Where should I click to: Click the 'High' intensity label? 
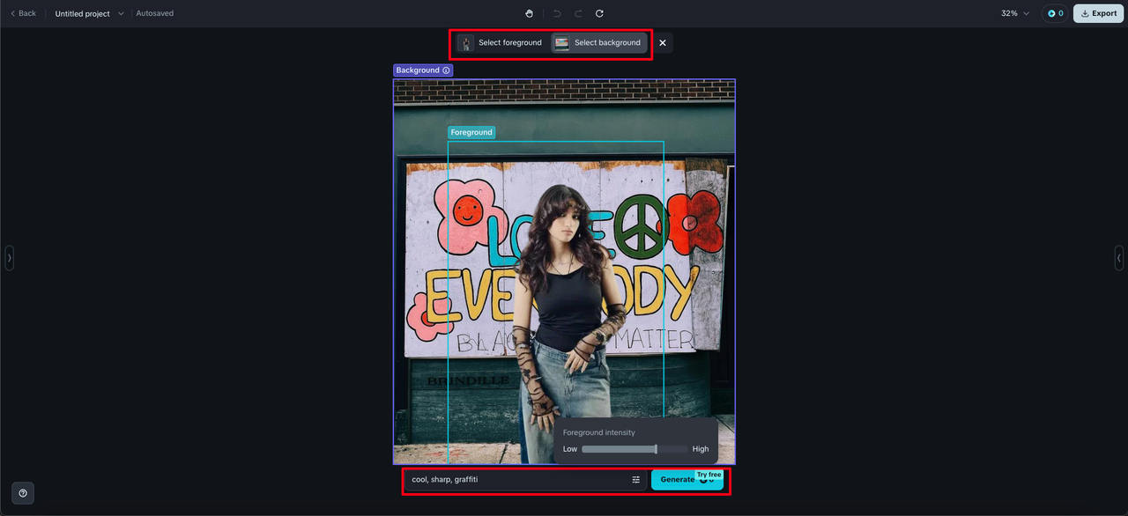(x=701, y=449)
